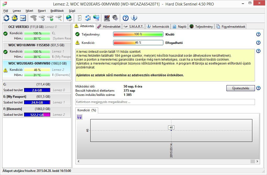Click green check icon of OCZ-VERTEX3 disk
Image resolution: width=267 pixels, height=175 pixels.
click(x=5, y=33)
